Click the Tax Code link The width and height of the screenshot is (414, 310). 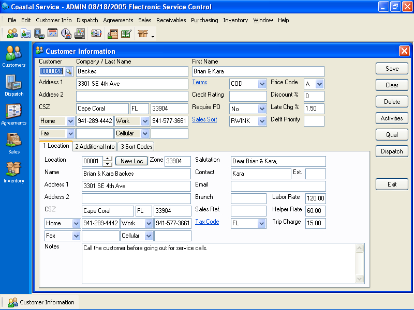coord(207,222)
